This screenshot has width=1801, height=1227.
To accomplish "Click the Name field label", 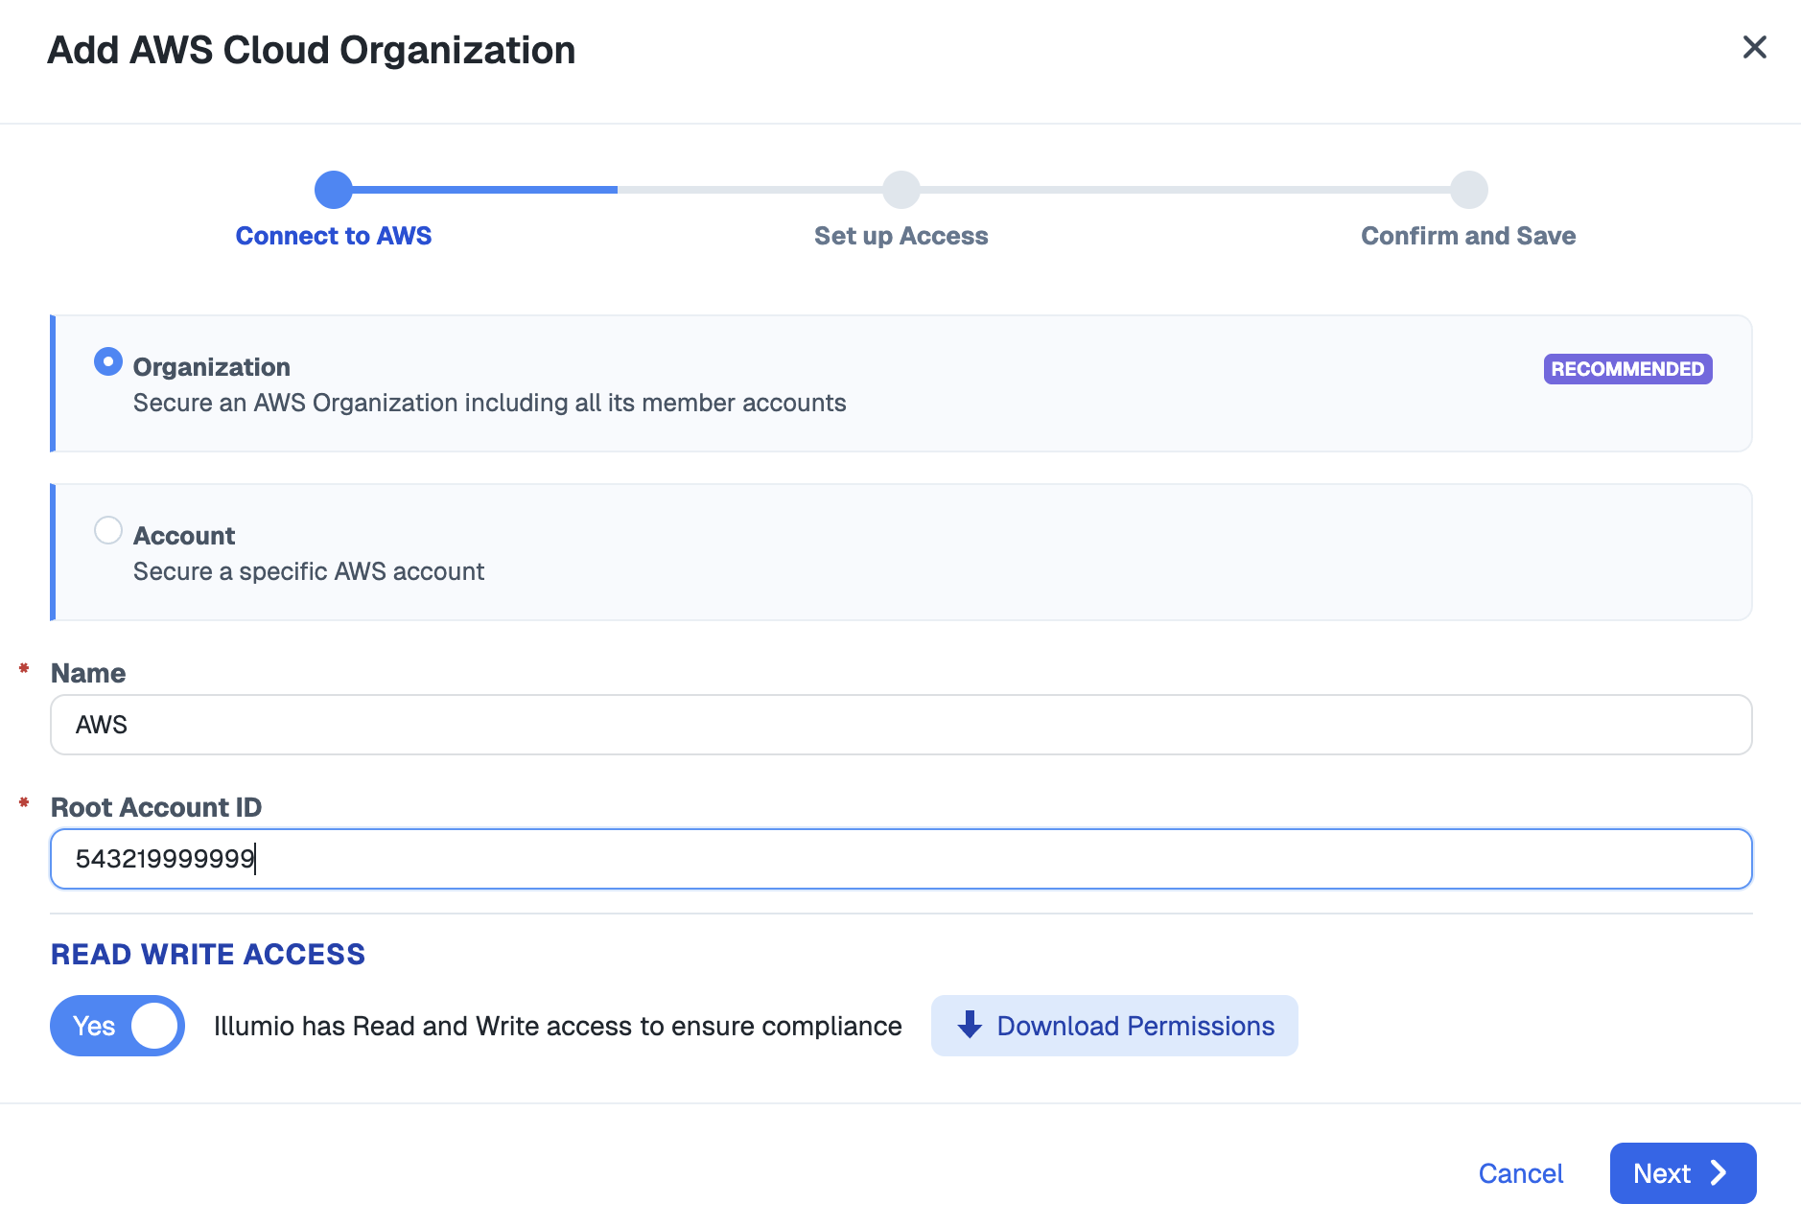I will click(88, 673).
